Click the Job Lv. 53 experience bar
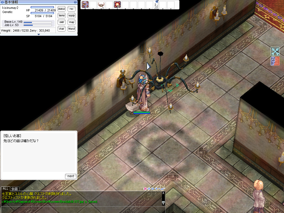 pos(38,25)
